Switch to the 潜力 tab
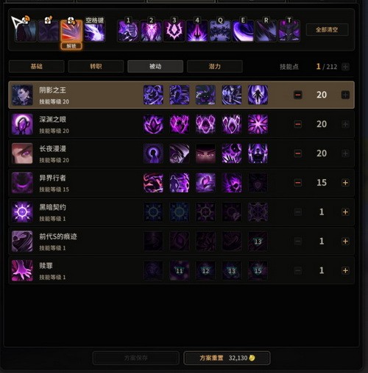Viewport: 368px width, 373px height. pos(215,66)
